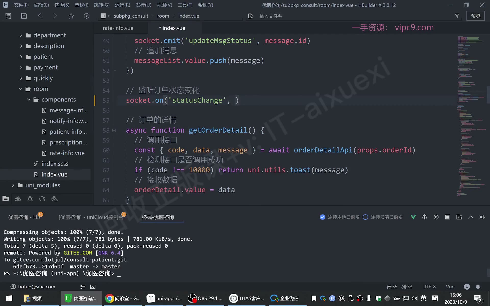
Task: Click subpkg_consult in the breadcrumb path
Action: tap(131, 16)
